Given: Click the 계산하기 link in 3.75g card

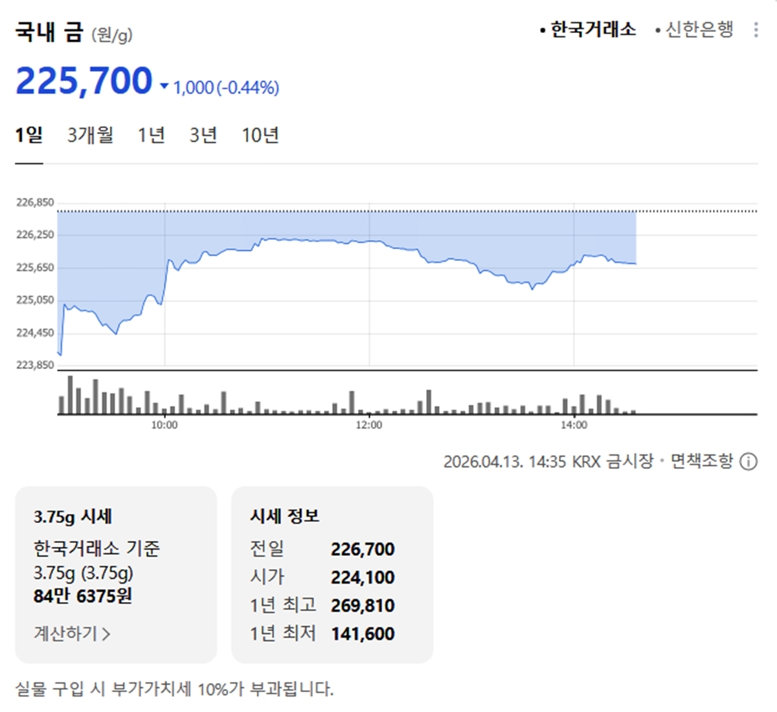Looking at the screenshot, I should point(72,633).
